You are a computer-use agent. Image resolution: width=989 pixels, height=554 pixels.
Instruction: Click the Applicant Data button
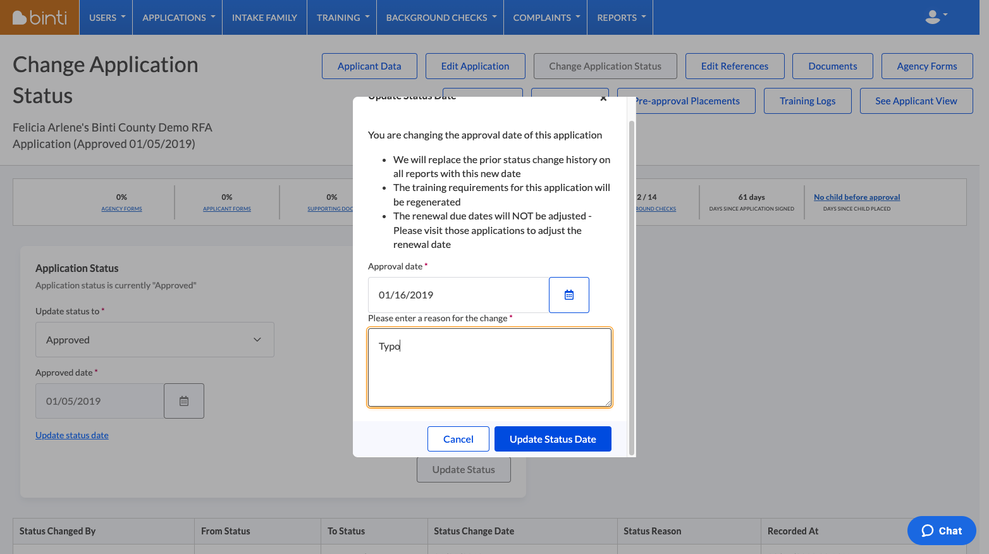(x=369, y=66)
